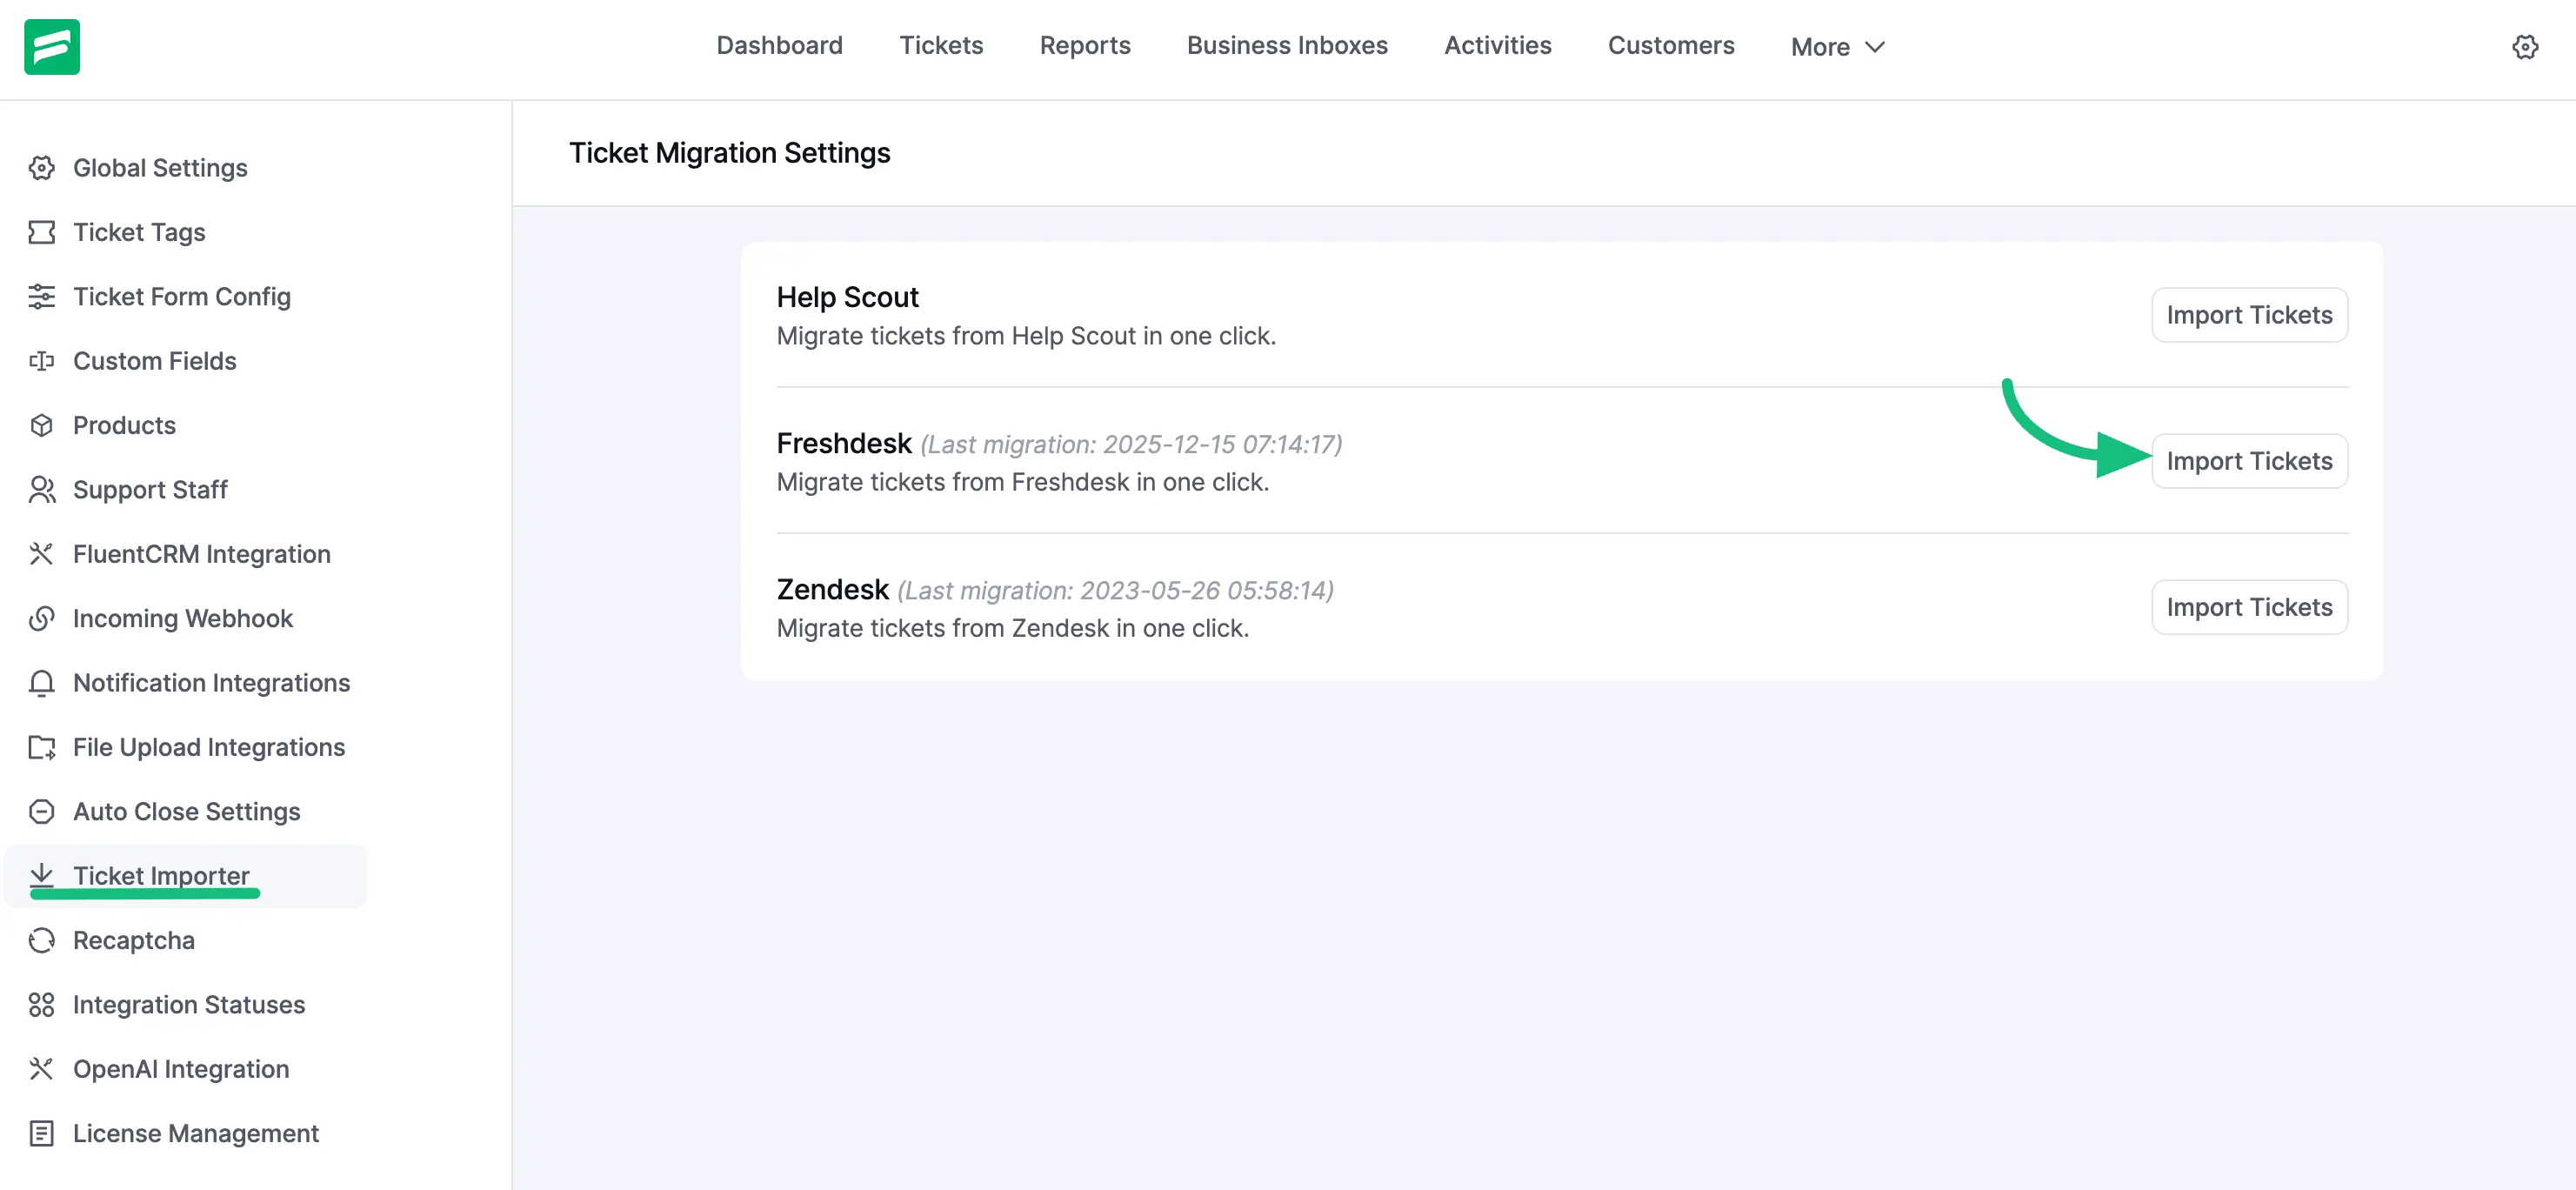Image resolution: width=2576 pixels, height=1190 pixels.
Task: Click the Recaptcha refresh icon
Action: [x=42, y=940]
